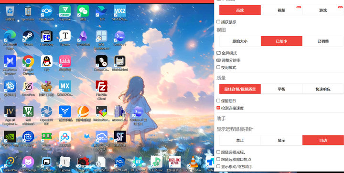Open the Nextcloud desktop shortcut
This screenshot has width=344, height=173.
tap(46, 11)
